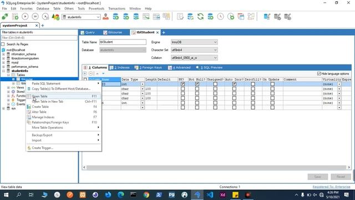Collapse the studentinfo database node

(3, 71)
